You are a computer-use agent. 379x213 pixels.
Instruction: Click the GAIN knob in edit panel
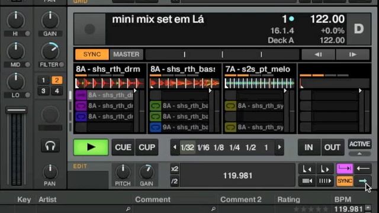pos(146,172)
